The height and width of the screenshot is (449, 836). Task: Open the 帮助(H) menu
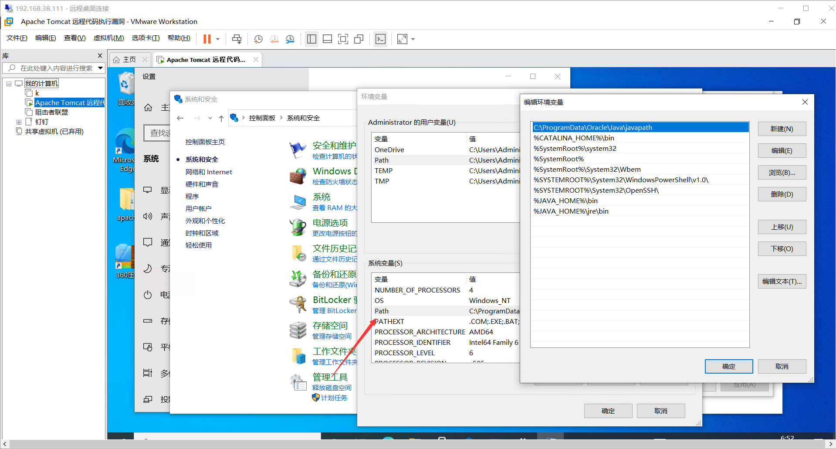[x=179, y=38]
